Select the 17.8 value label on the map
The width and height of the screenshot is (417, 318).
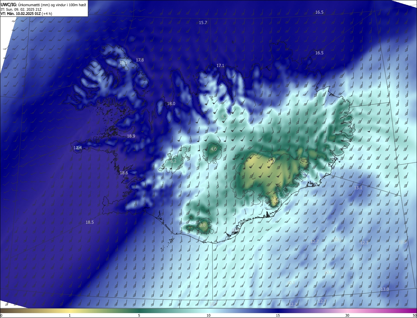(140, 60)
